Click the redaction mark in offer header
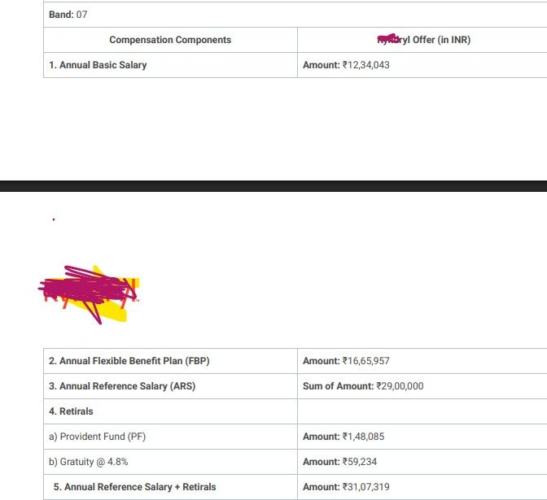This screenshot has width=547, height=500. (x=388, y=39)
